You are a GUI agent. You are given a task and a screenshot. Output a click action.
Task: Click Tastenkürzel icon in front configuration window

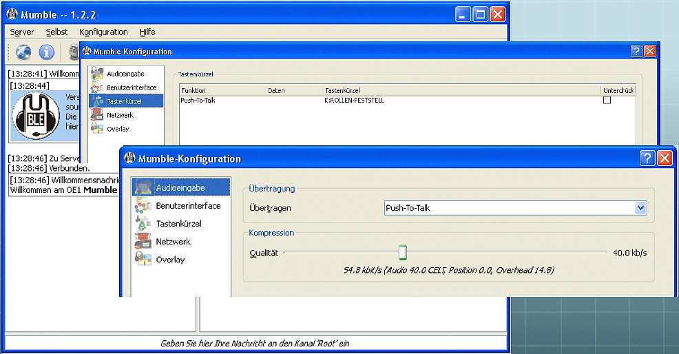click(143, 223)
